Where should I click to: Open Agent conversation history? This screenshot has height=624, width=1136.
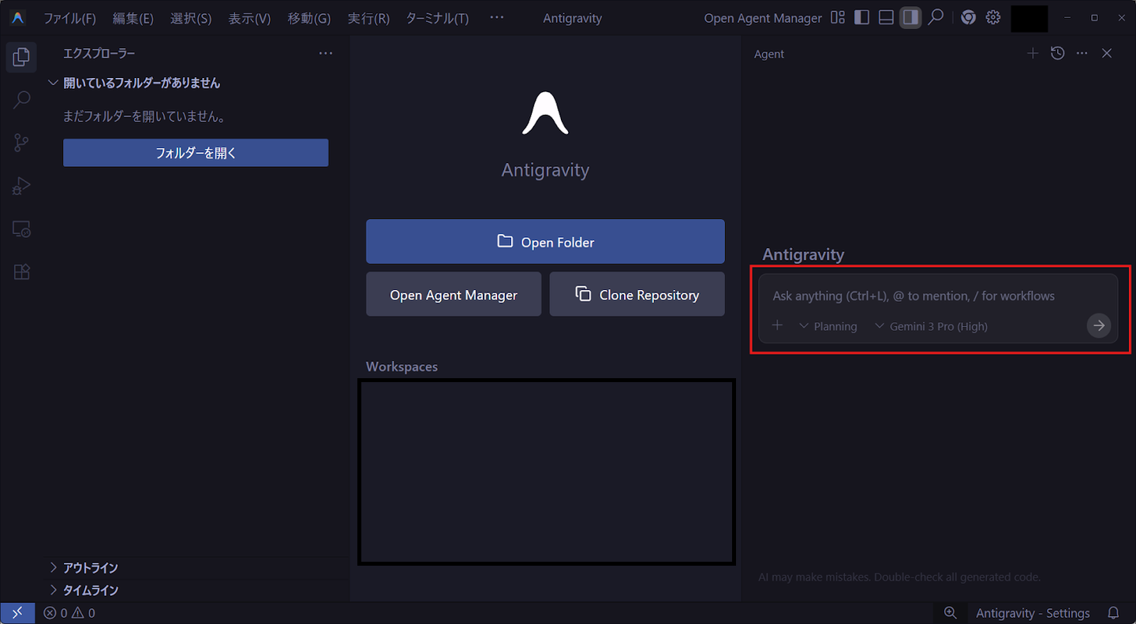pyautogui.click(x=1058, y=53)
